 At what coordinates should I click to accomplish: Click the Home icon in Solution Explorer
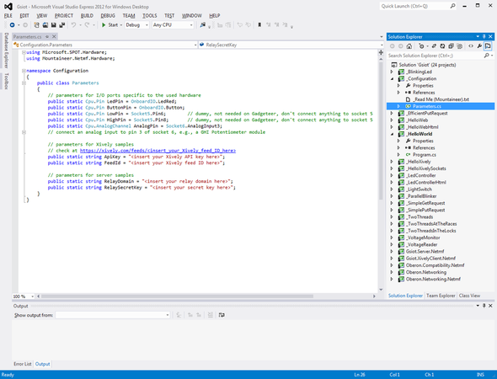click(x=409, y=46)
